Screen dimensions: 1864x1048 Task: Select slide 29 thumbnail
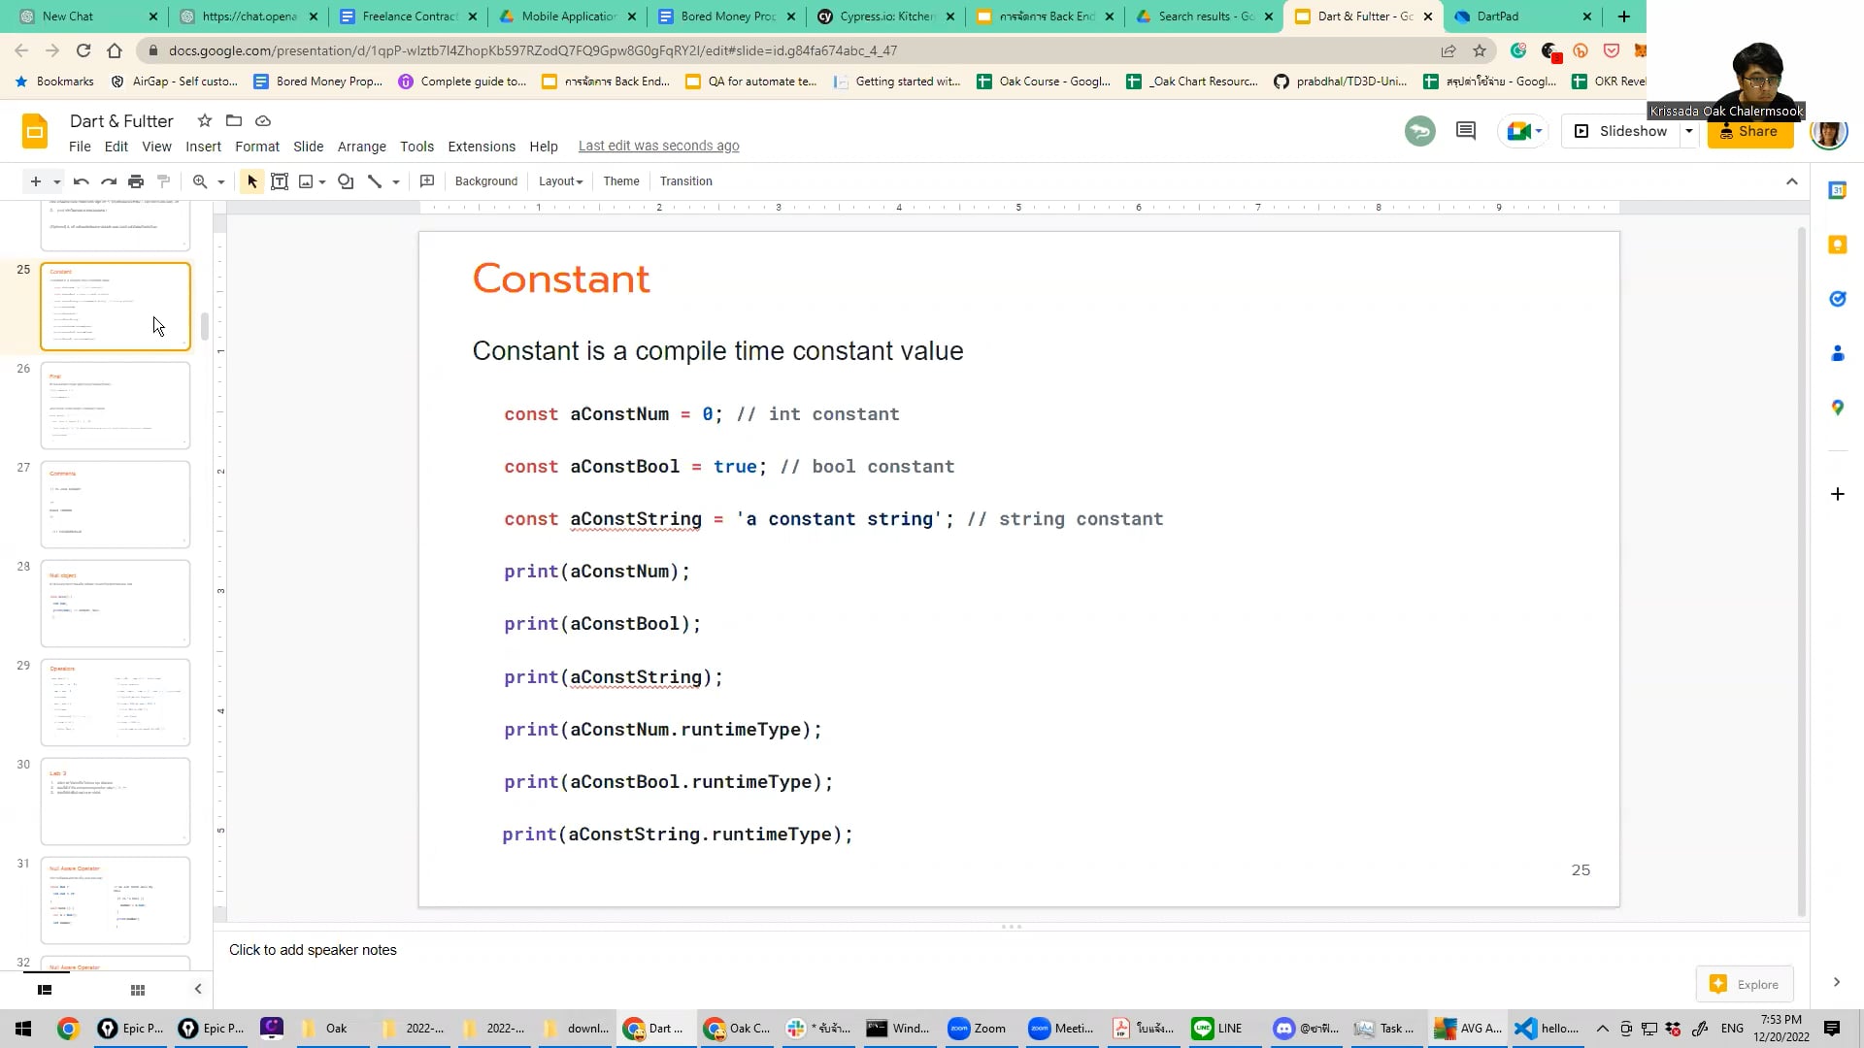(x=116, y=702)
